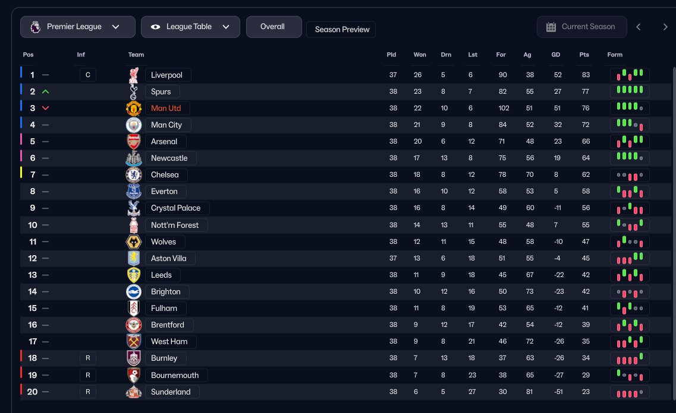Click the Liverpool club crest icon
This screenshot has width=676, height=413.
134,75
